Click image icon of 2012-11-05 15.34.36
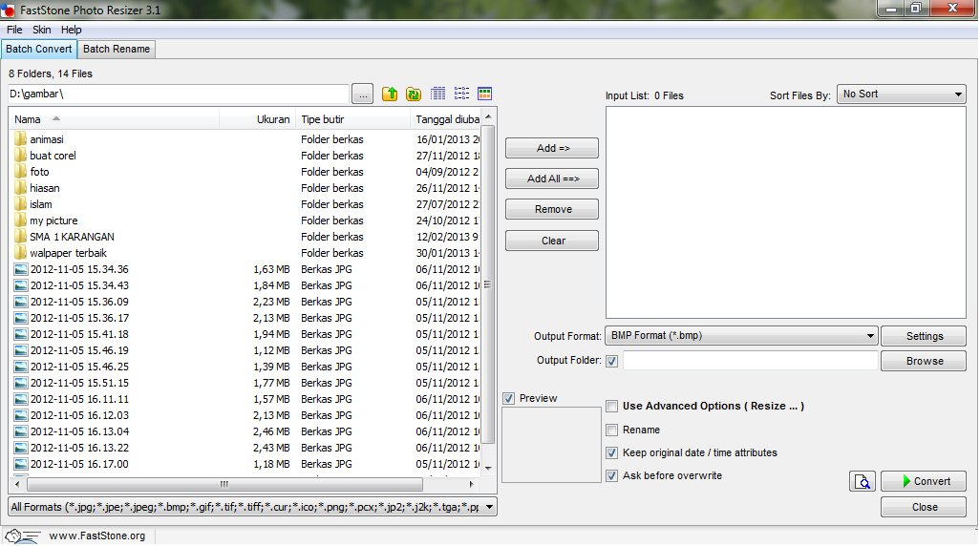The height and width of the screenshot is (546, 980). 21,269
